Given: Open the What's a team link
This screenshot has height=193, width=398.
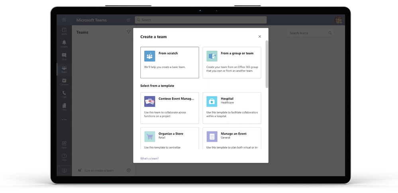Looking at the screenshot, I should click(149, 158).
